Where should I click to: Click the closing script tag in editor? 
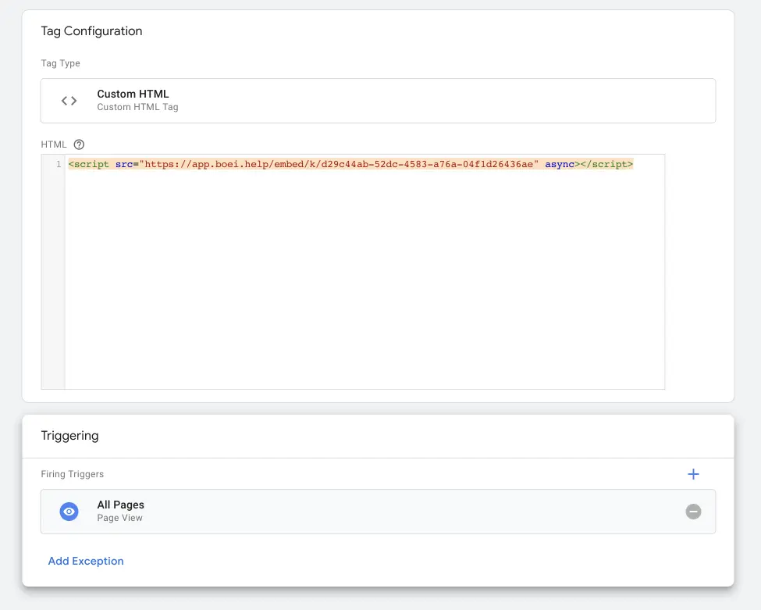606,165
